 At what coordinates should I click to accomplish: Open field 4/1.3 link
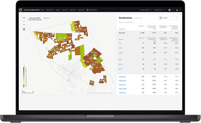point(121,69)
